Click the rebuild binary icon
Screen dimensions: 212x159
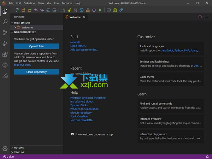tap(75, 10)
